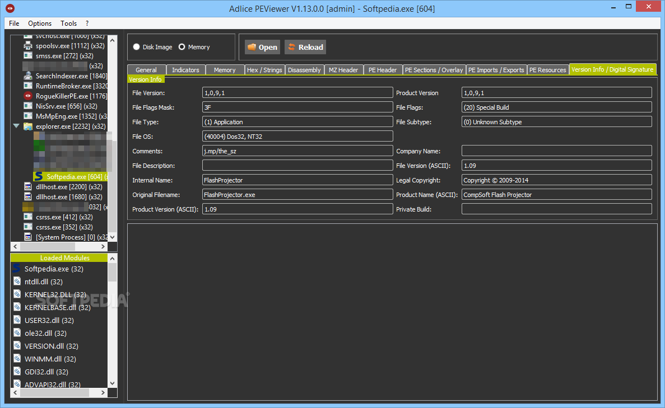Click the [System Process] icon
665x408 pixels.
coord(28,237)
